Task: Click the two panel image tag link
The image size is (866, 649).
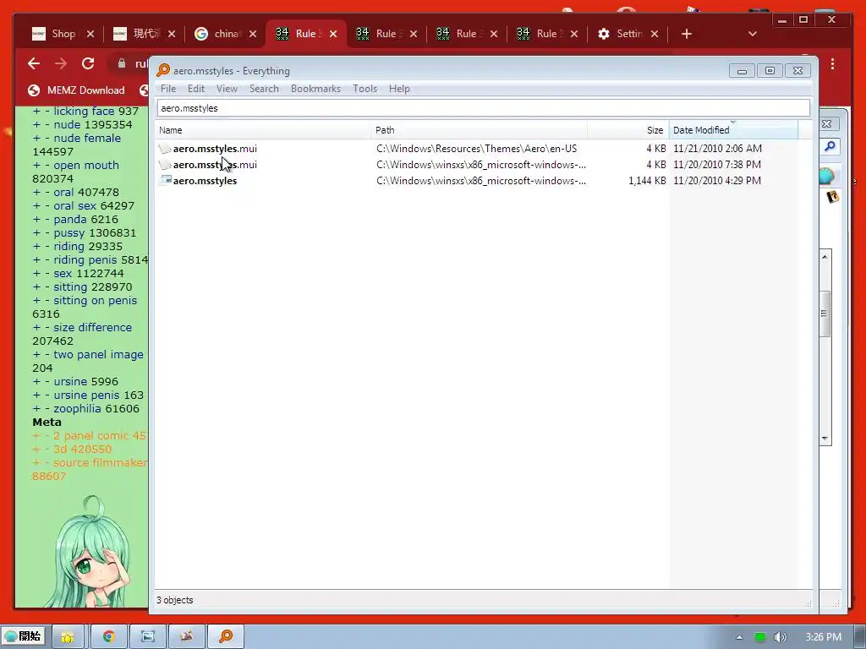Action: point(98,354)
